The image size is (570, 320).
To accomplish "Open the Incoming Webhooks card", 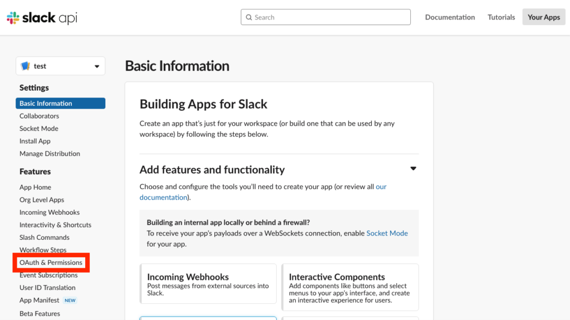I will pos(208,284).
